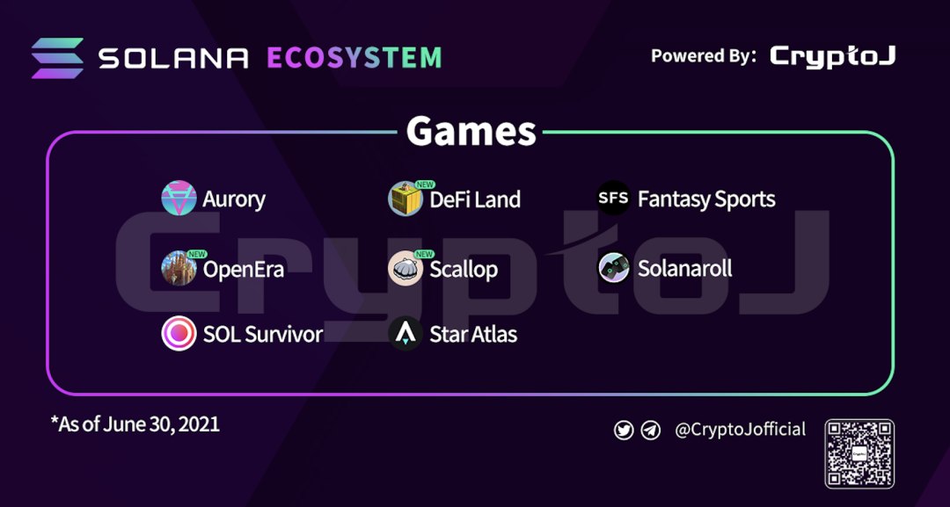Click the Games section heading
Viewport: 950px width, 507px height.
coord(471,131)
